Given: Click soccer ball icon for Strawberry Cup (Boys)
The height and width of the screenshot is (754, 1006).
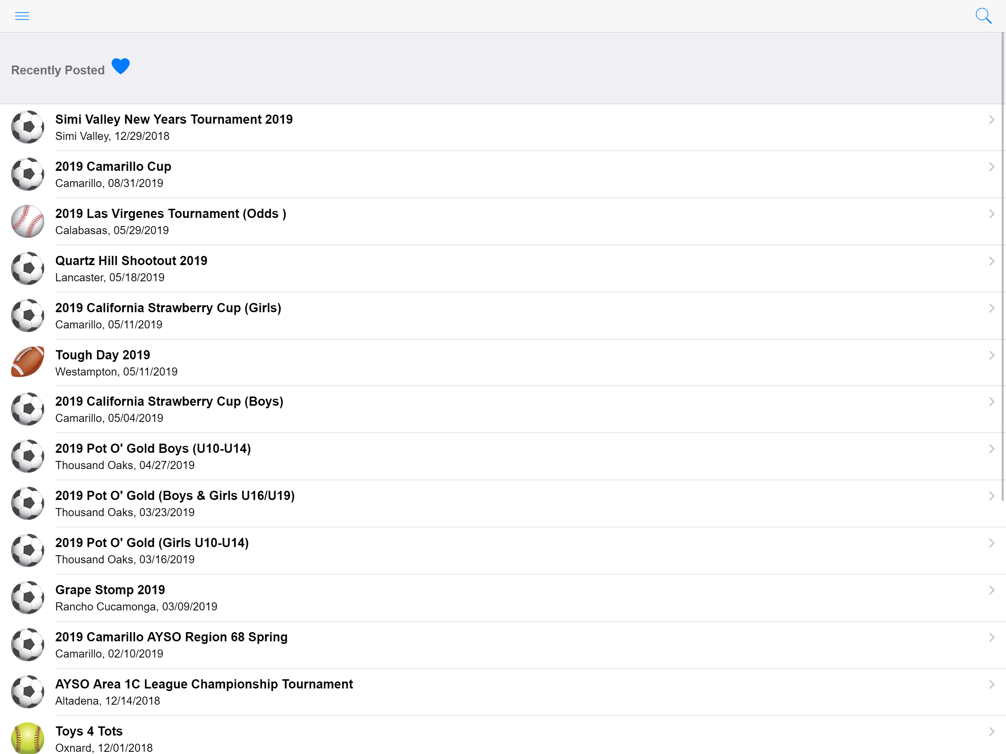Looking at the screenshot, I should [x=27, y=409].
